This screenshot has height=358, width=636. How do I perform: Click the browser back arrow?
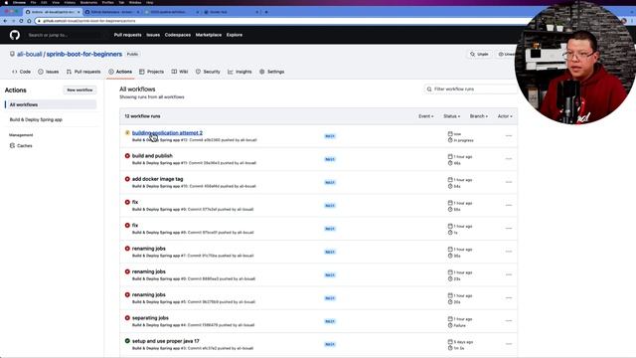point(5,21)
